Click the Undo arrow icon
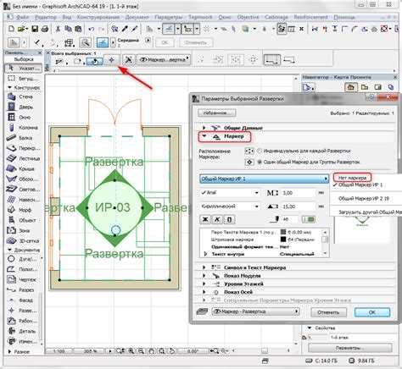Viewport: 402px width, 369px height. 91,29
